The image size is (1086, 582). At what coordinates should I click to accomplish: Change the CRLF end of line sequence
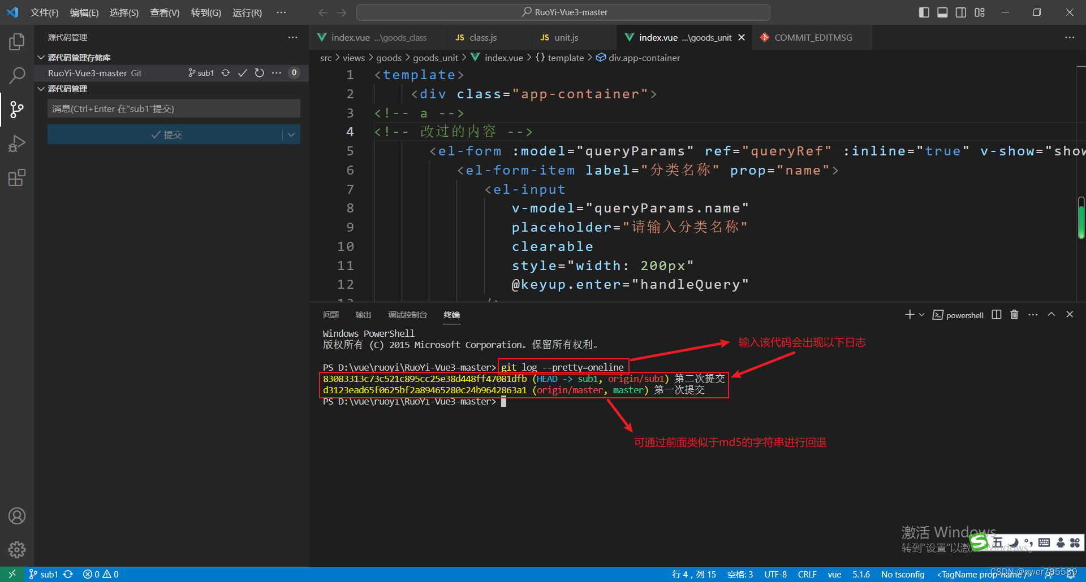[x=807, y=574]
